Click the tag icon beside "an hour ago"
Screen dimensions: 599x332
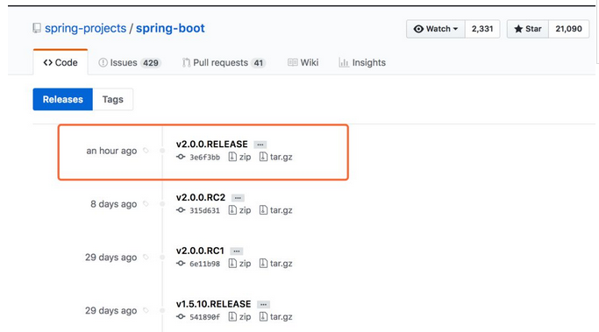click(x=146, y=151)
